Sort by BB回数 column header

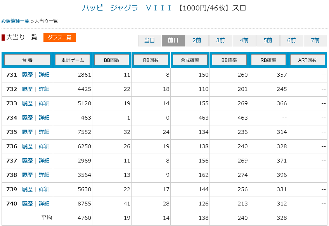click(112, 60)
